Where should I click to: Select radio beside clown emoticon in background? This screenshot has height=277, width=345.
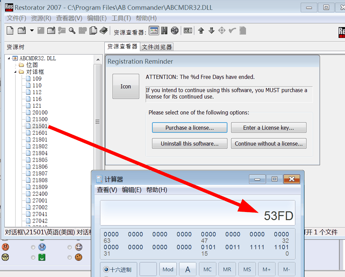pos(70,247)
